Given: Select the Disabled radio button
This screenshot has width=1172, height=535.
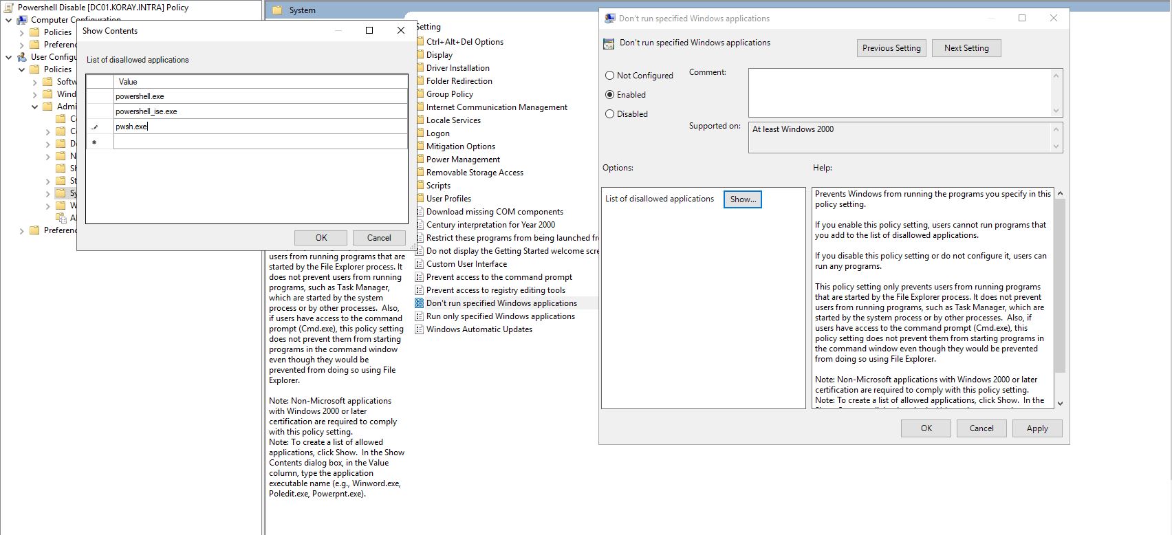Looking at the screenshot, I should pyautogui.click(x=610, y=114).
